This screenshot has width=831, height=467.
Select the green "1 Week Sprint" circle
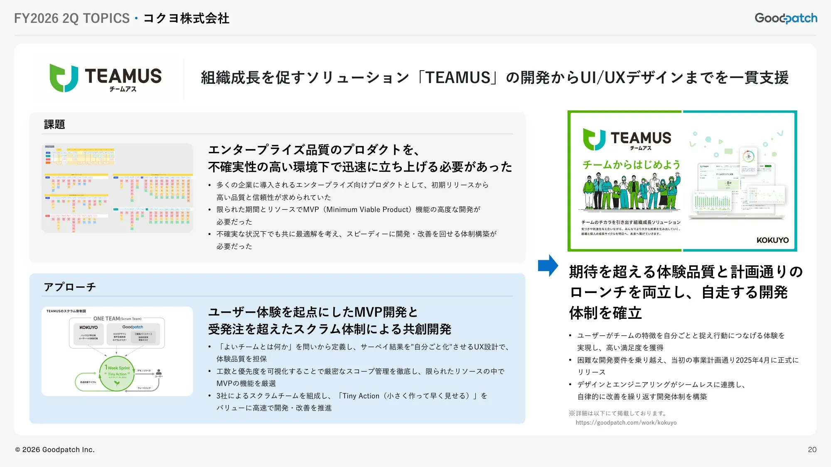click(x=117, y=373)
